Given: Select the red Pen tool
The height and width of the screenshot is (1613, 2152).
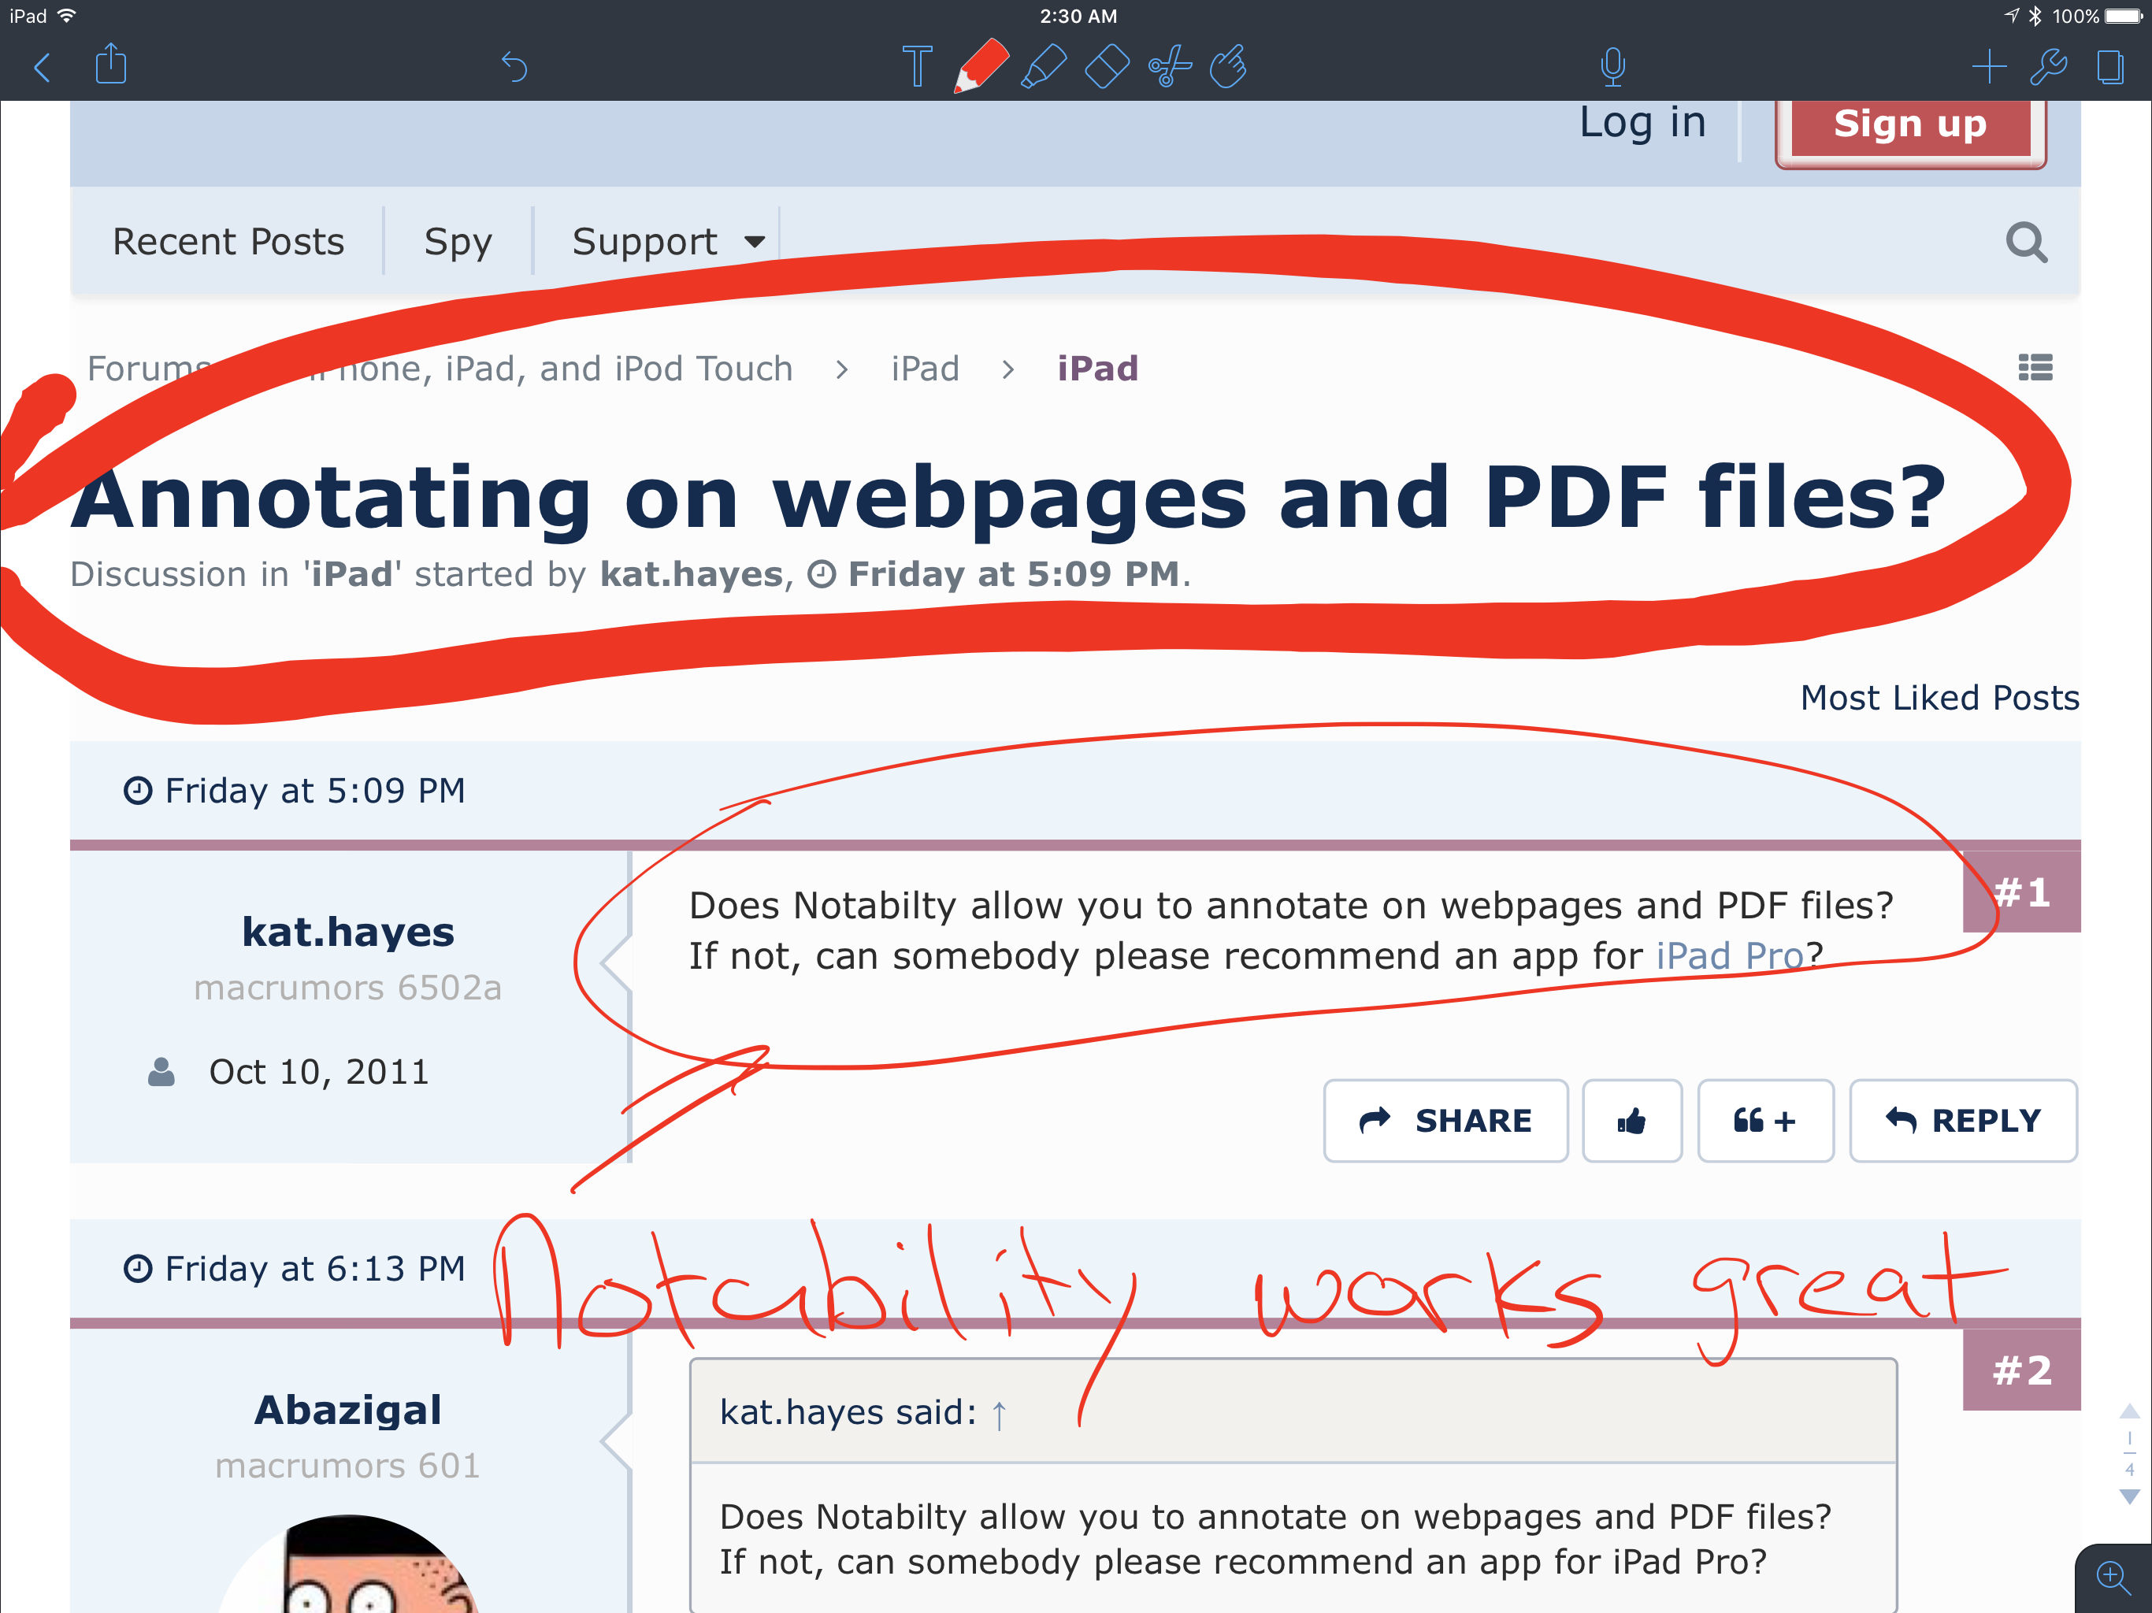Looking at the screenshot, I should coord(981,65).
